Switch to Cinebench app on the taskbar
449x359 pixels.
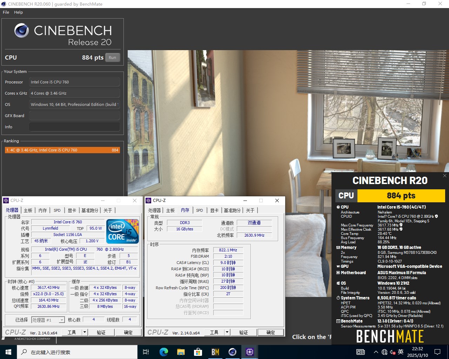pyautogui.click(x=232, y=352)
